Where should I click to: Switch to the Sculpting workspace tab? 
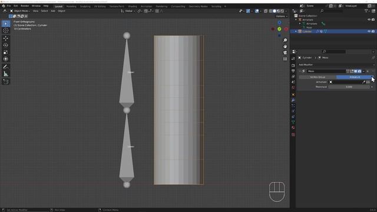click(x=85, y=6)
